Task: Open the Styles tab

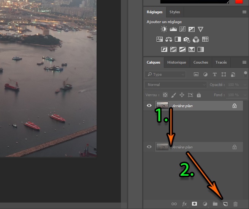Action: pyautogui.click(x=174, y=12)
